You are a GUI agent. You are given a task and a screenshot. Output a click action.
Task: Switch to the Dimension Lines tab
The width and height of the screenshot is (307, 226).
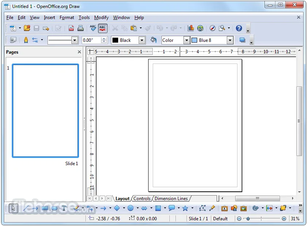click(171, 199)
